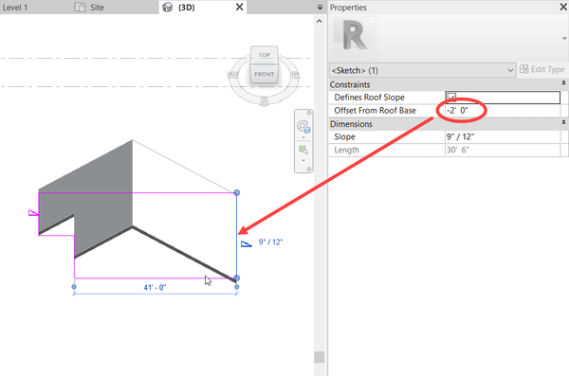The height and width of the screenshot is (376, 569).
Task: Edit the Slope 9" / 12" value field
Action: tap(503, 136)
